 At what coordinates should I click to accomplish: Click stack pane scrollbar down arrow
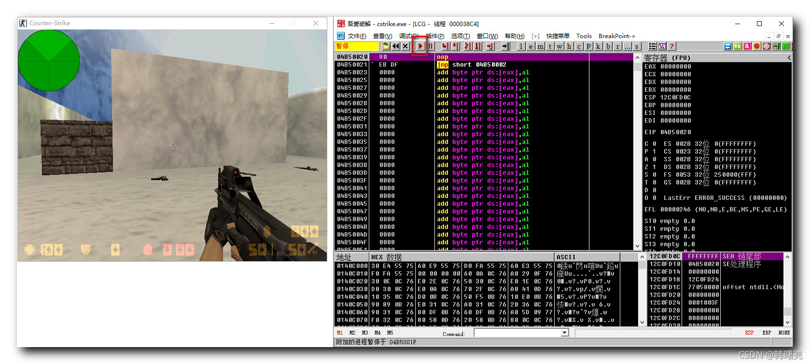tap(788, 322)
